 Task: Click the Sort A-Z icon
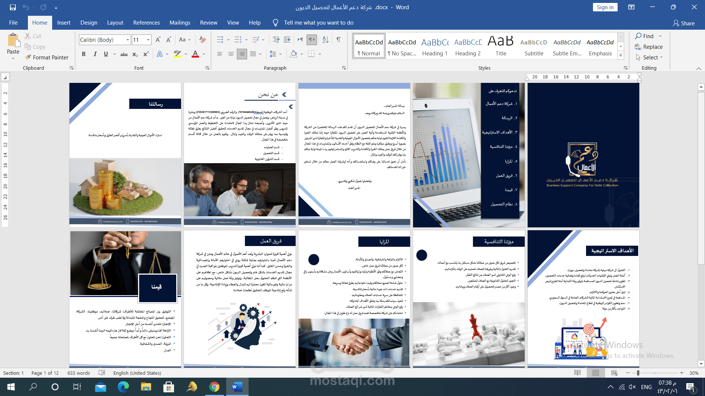pyautogui.click(x=325, y=40)
